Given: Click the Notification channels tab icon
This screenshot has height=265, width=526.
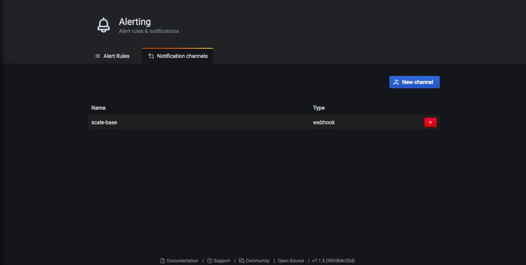Looking at the screenshot, I should pos(151,56).
